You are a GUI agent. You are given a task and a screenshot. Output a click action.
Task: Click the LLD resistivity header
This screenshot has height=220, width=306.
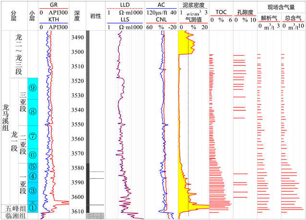tap(125, 4)
